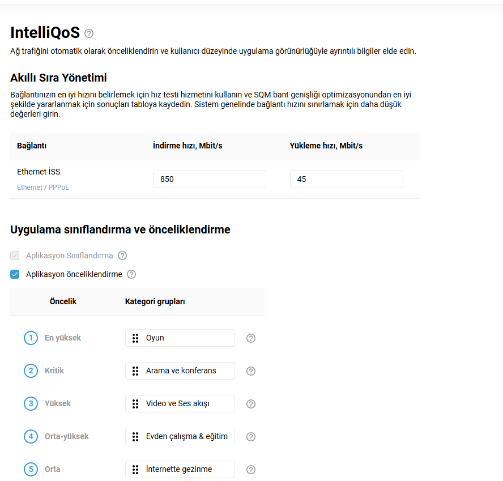Screen dimensions: 503x481
Task: Click the Ethernet / PPPoE subtitle text
Action: point(43,188)
